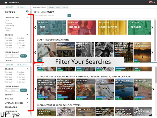Click the library search input field

(x=50, y=16)
